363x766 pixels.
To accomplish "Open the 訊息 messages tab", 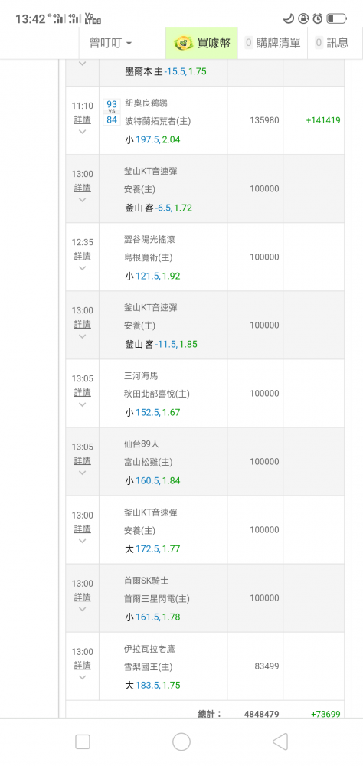I will point(332,43).
